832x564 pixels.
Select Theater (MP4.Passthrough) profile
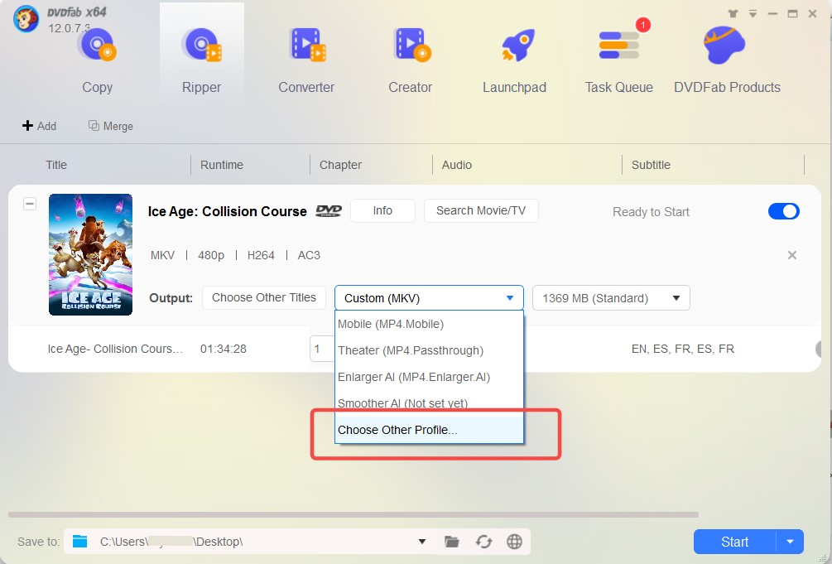pos(430,350)
